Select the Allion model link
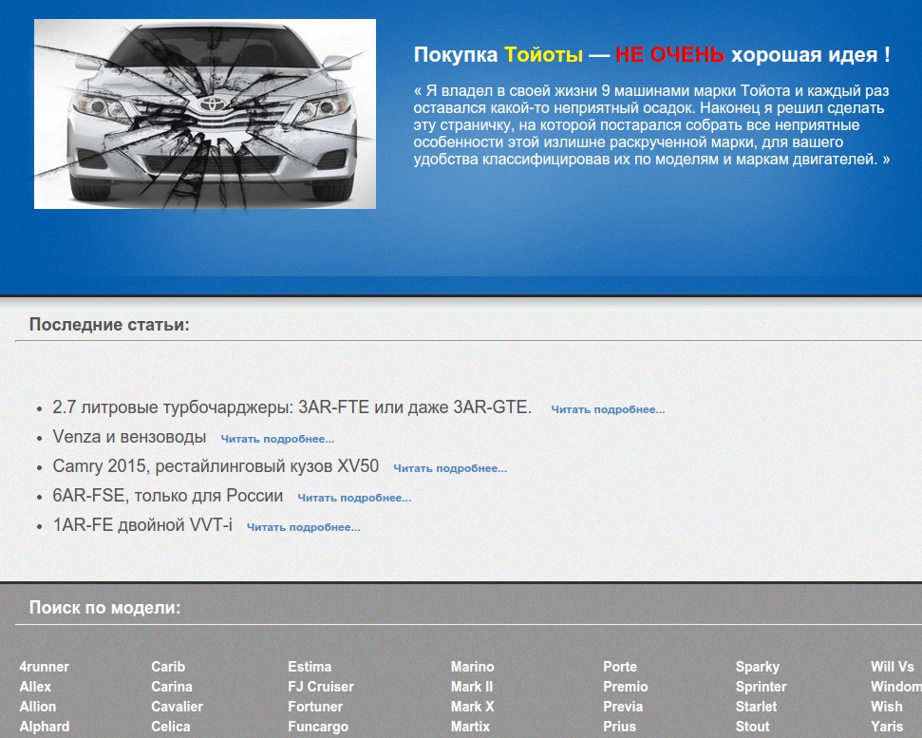Viewport: 922px width, 738px height. click(38, 707)
